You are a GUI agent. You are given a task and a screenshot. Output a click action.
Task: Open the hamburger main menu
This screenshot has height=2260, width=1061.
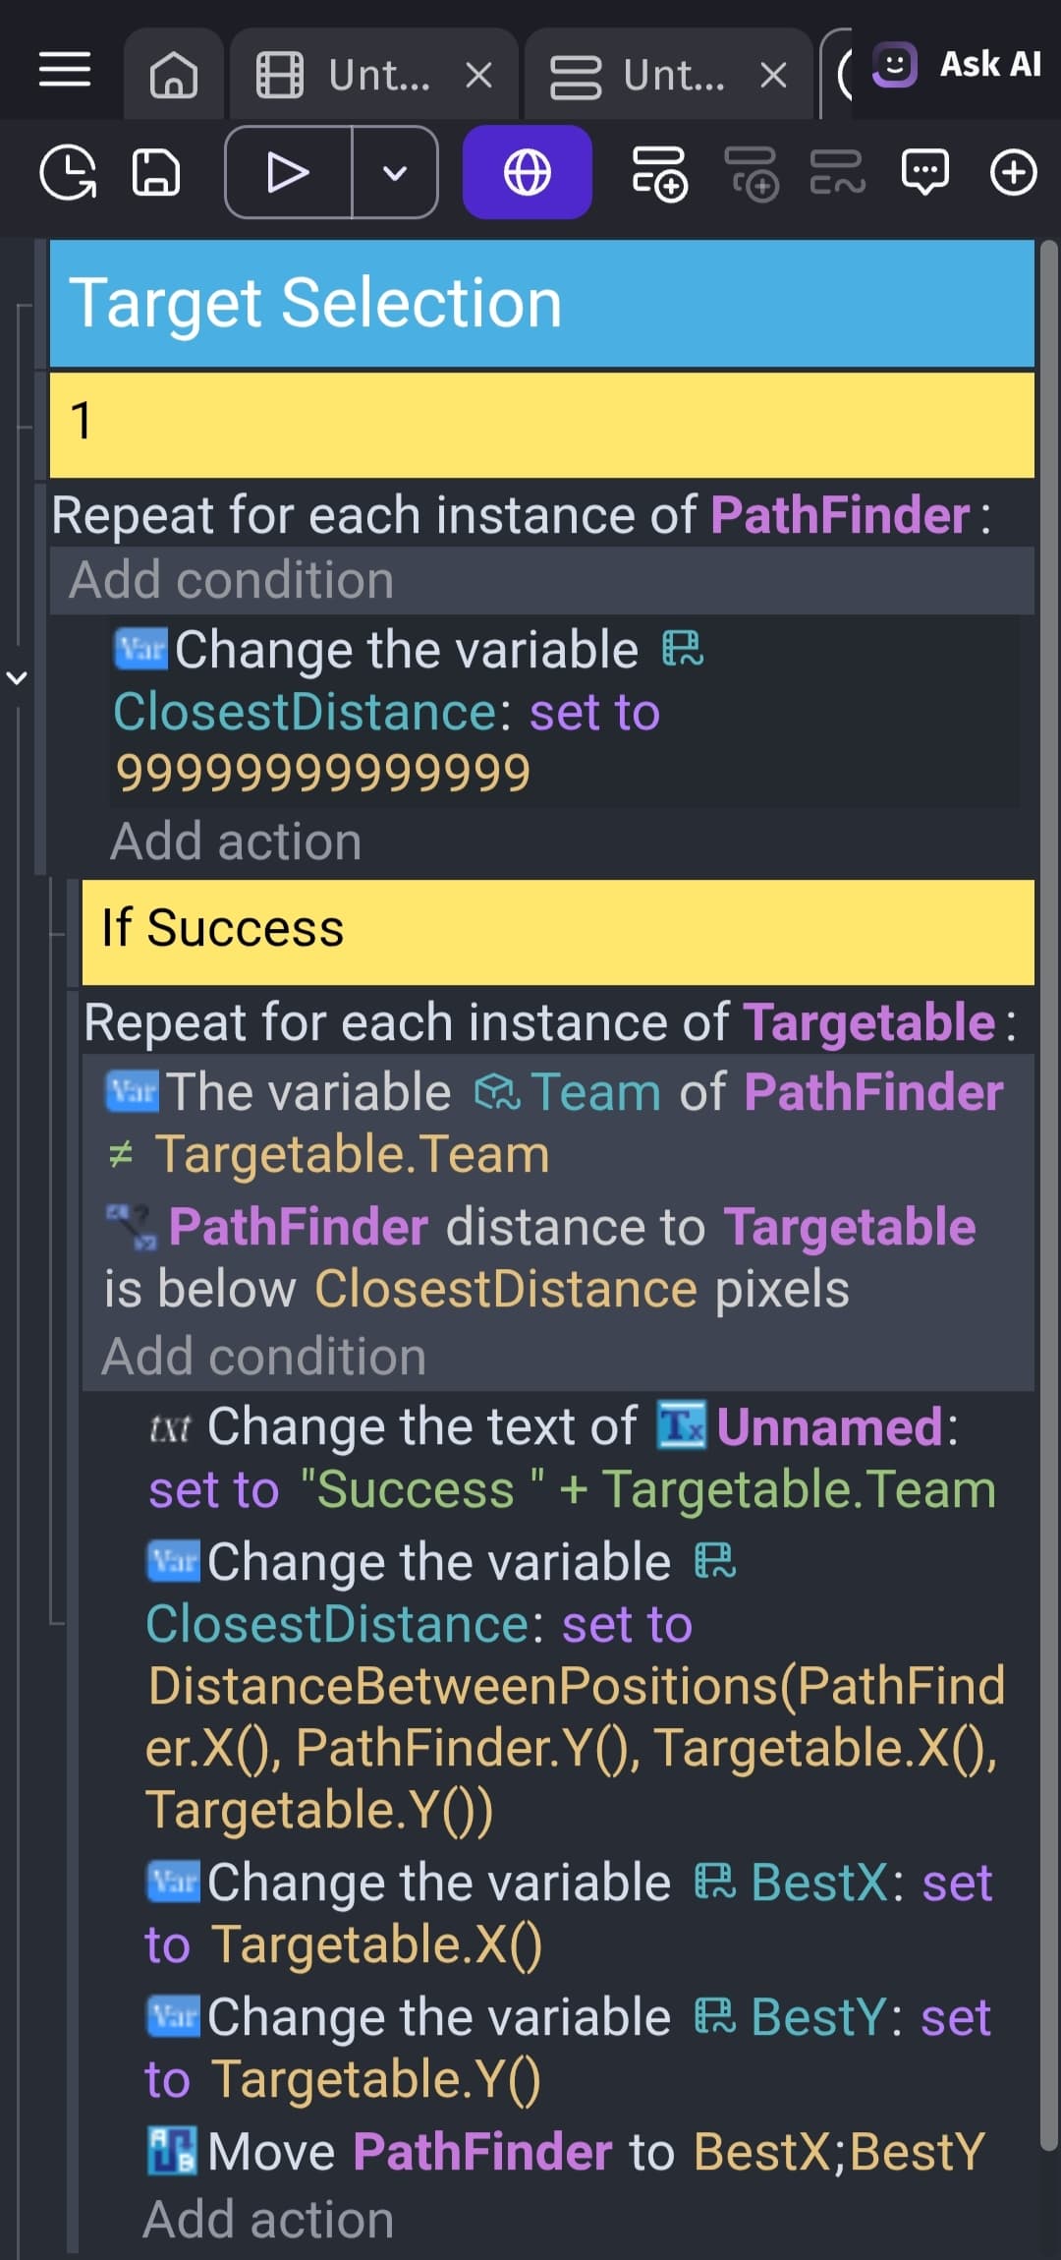click(65, 71)
